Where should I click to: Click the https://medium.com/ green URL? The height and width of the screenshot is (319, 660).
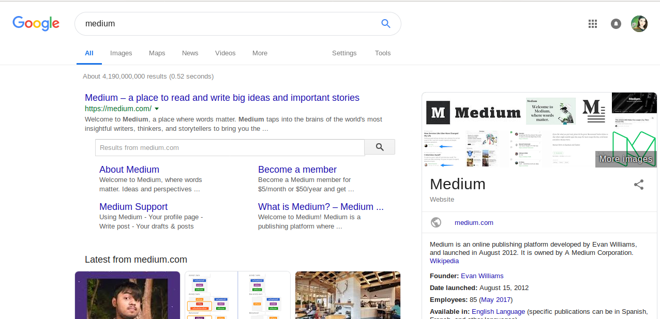click(118, 109)
